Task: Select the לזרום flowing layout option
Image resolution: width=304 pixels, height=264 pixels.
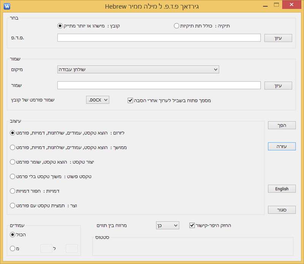Action: 13,133
